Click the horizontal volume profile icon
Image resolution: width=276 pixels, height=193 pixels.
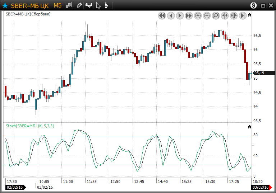tap(108, 5)
